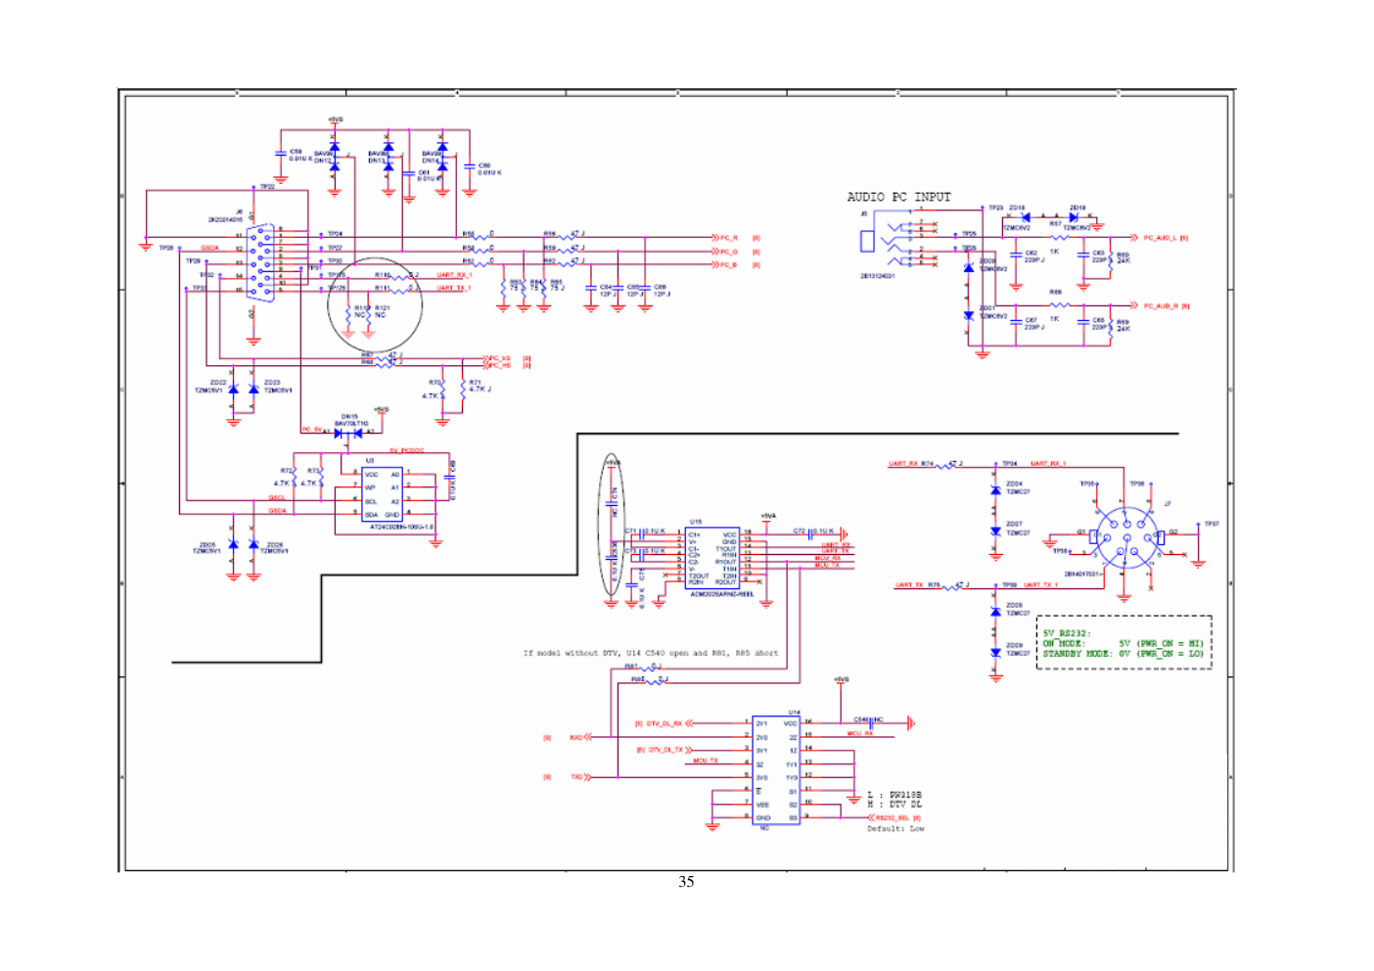Click the DN12 BAV99 diode pair
The width and height of the screenshot is (1374, 971).
click(334, 158)
